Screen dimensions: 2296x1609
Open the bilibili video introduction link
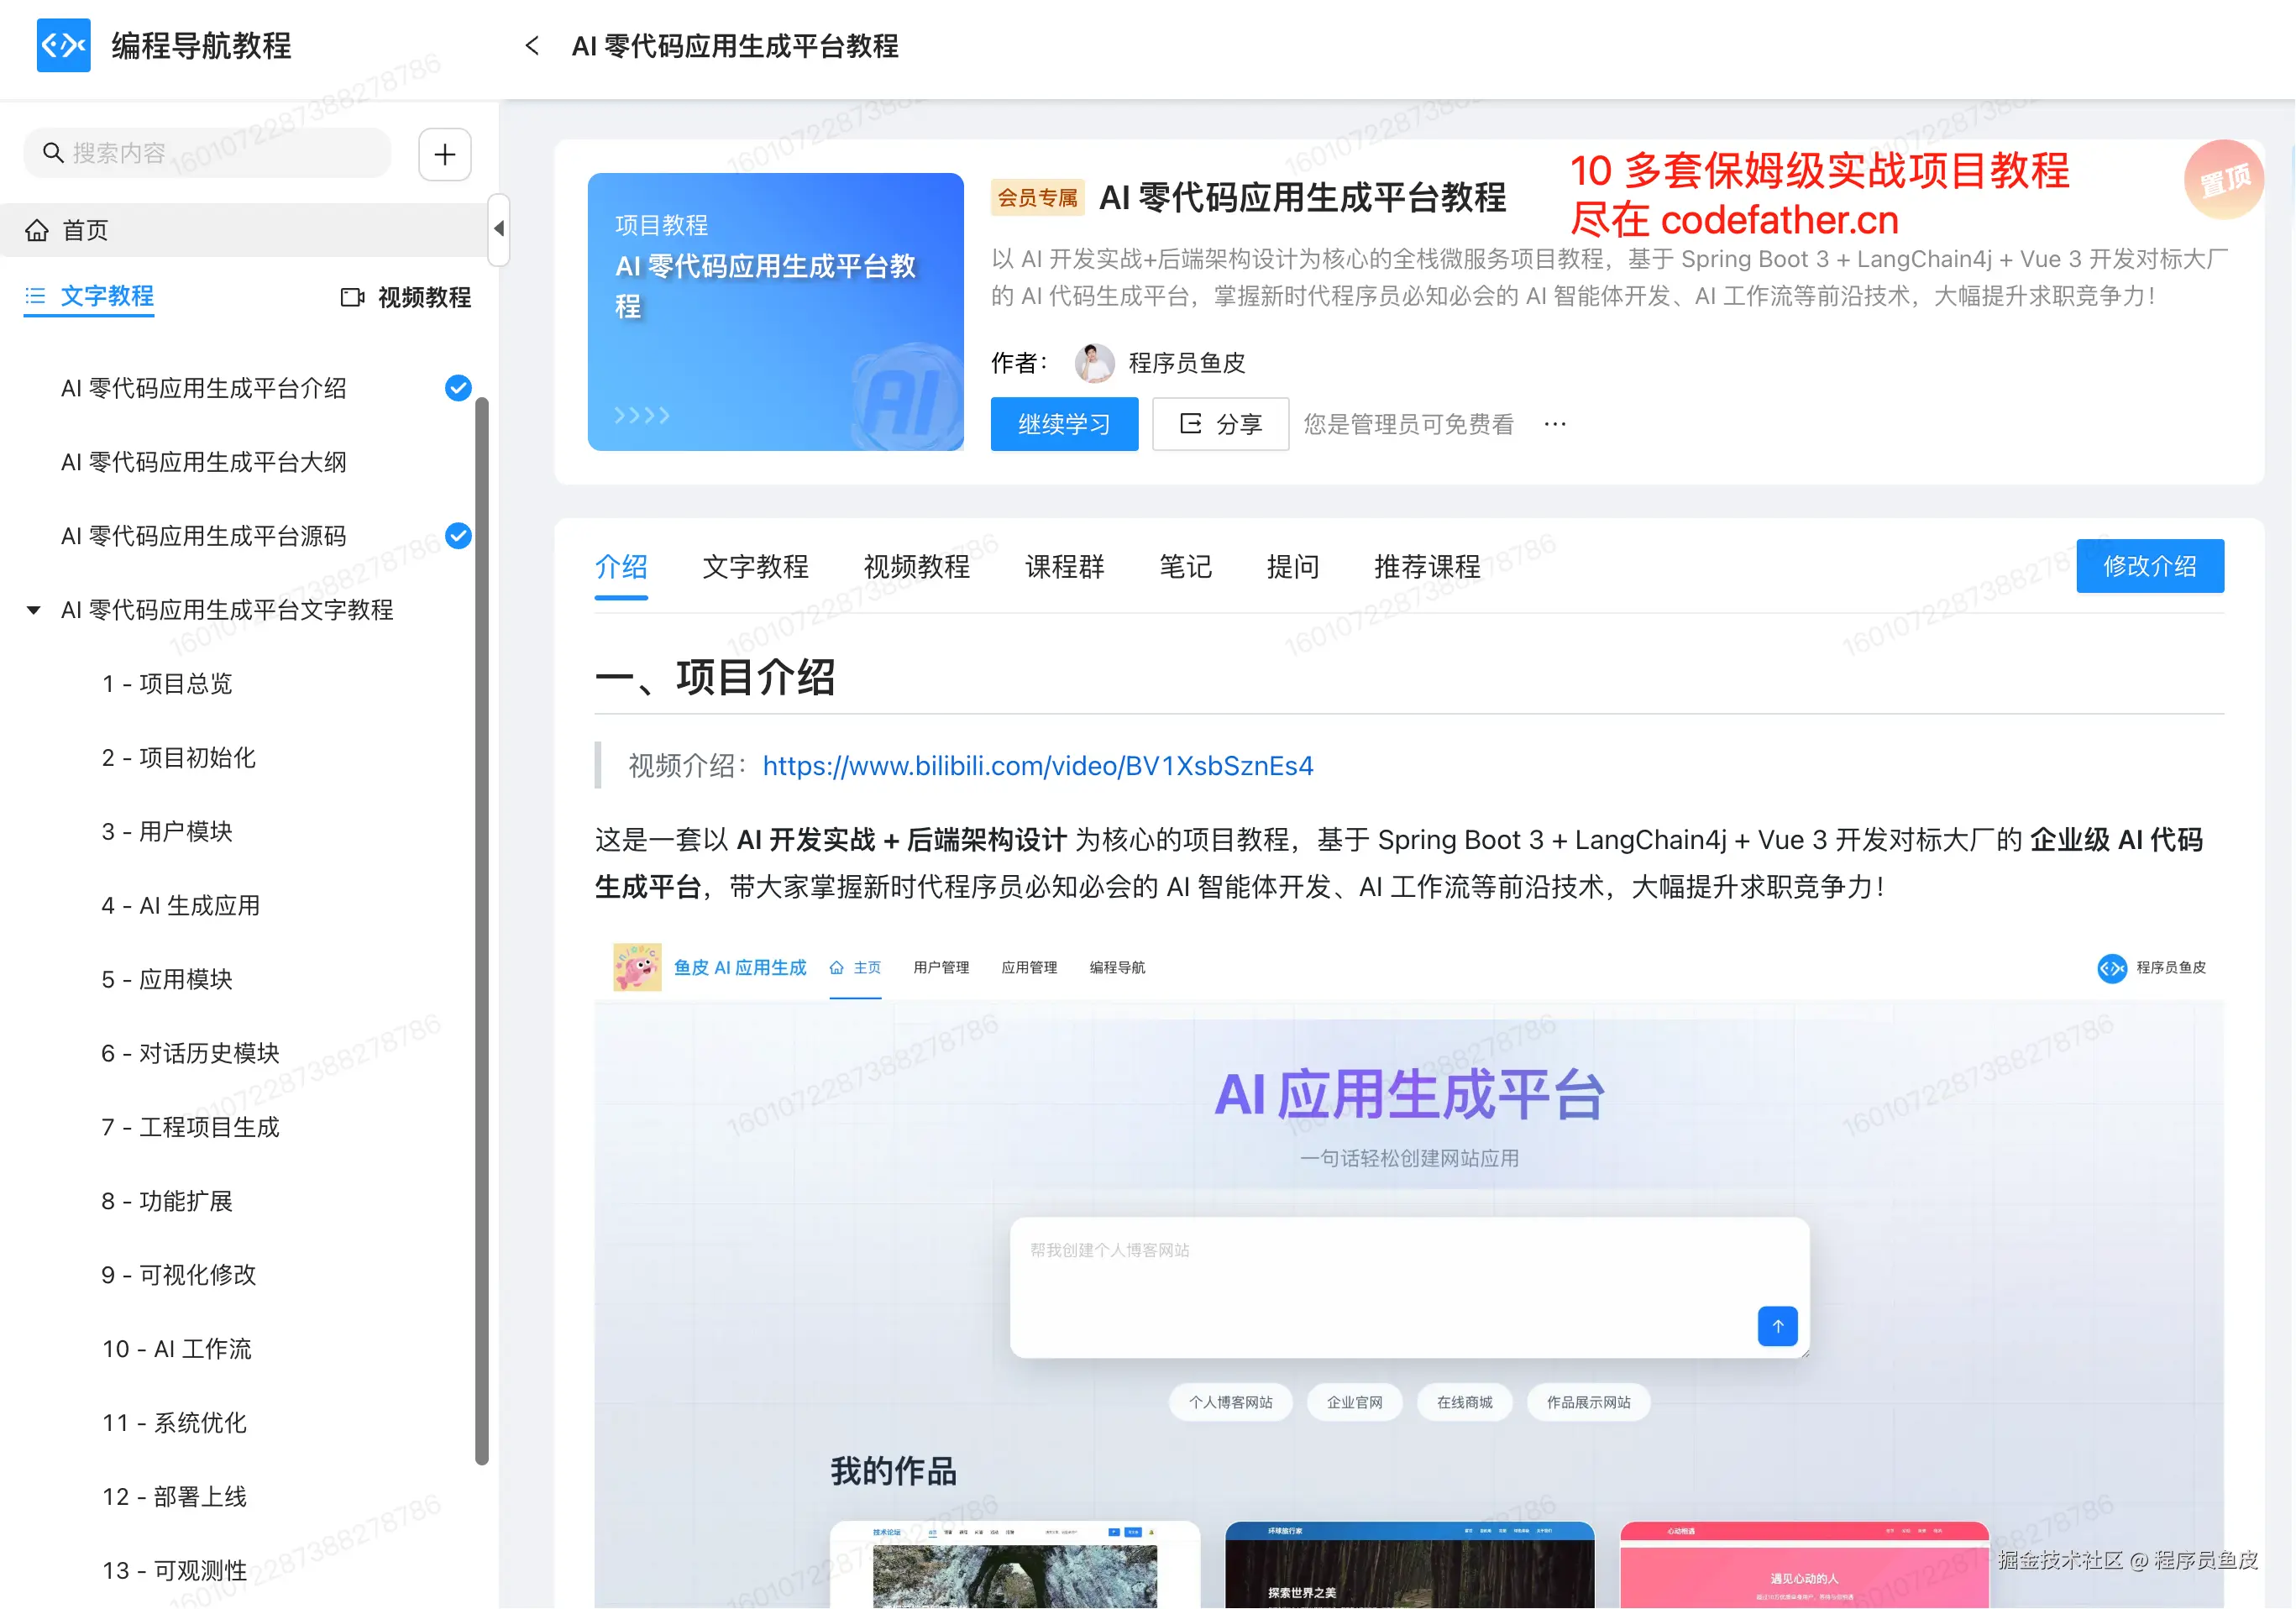pyautogui.click(x=1037, y=766)
